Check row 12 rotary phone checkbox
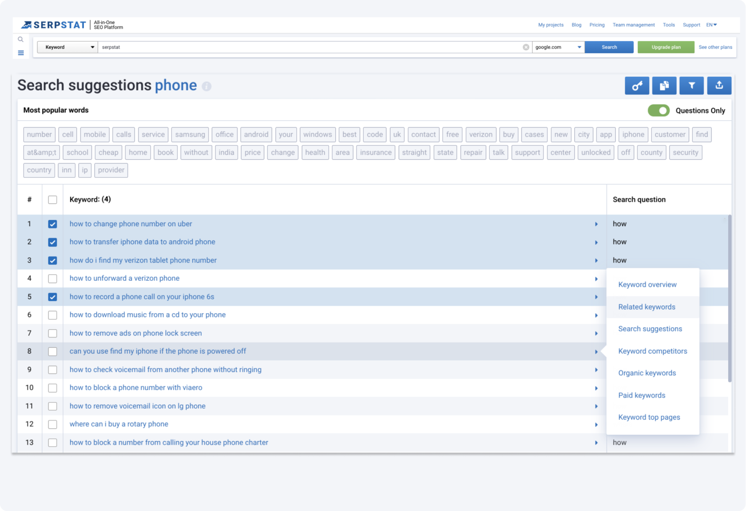 tap(52, 425)
